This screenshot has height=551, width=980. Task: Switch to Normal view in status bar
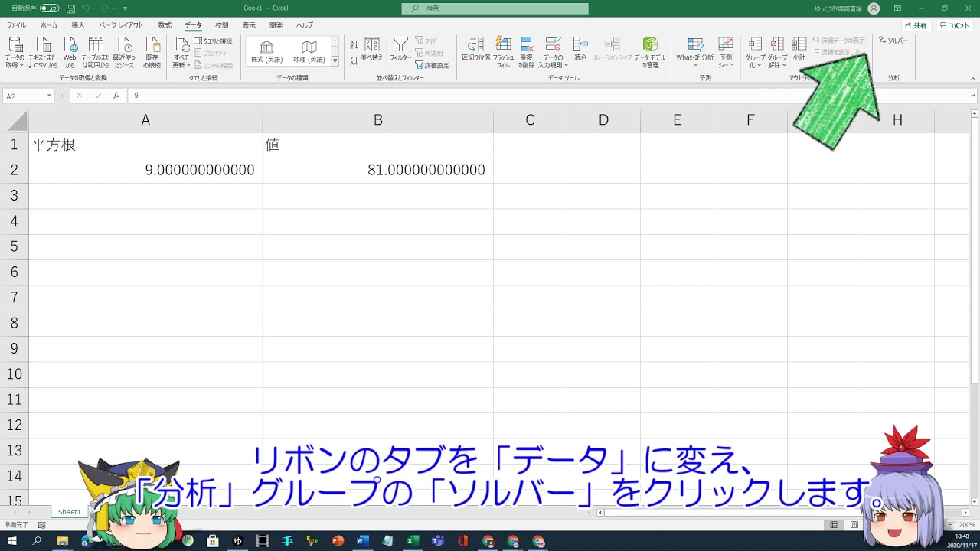[x=834, y=525]
